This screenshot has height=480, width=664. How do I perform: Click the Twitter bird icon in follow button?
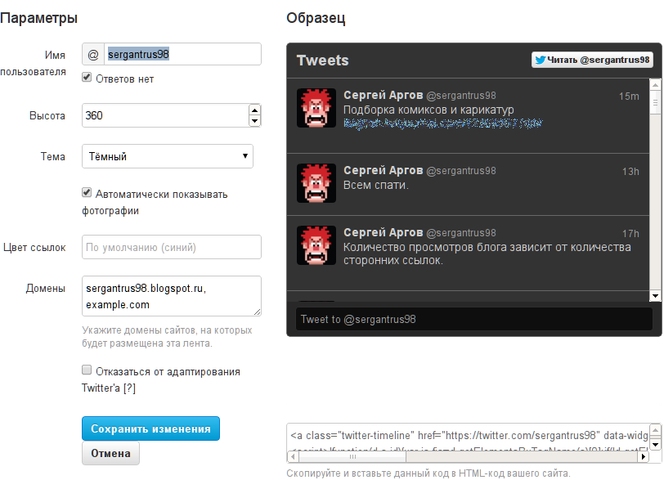[x=540, y=60]
